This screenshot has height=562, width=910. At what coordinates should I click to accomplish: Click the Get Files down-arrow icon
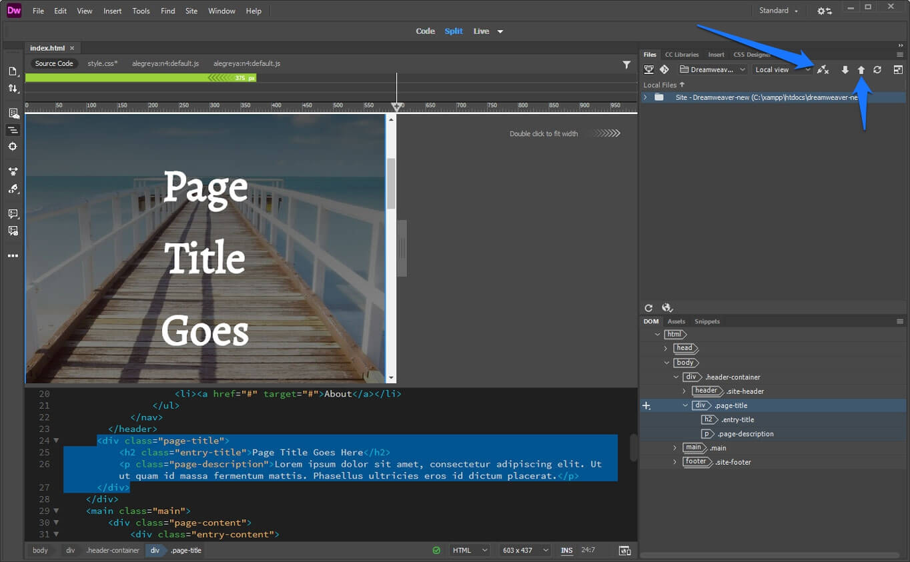[845, 69]
